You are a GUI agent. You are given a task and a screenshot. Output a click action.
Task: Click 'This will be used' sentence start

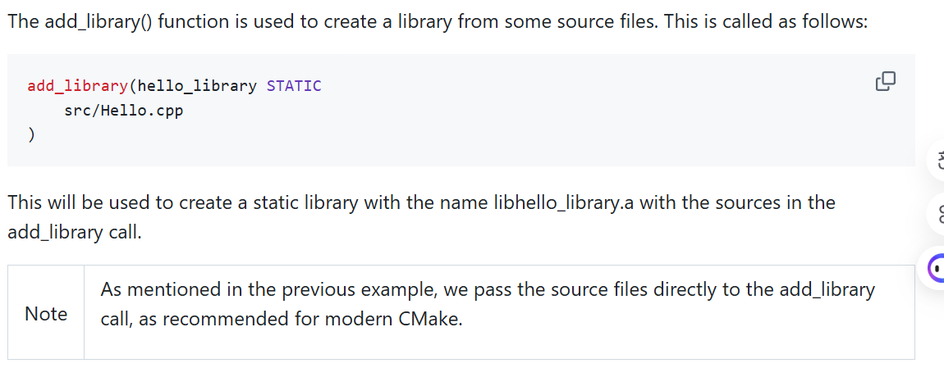tap(79, 202)
